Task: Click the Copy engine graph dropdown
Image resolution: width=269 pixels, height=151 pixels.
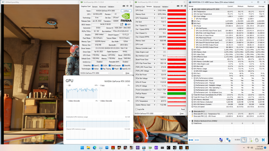Action: click(99, 85)
